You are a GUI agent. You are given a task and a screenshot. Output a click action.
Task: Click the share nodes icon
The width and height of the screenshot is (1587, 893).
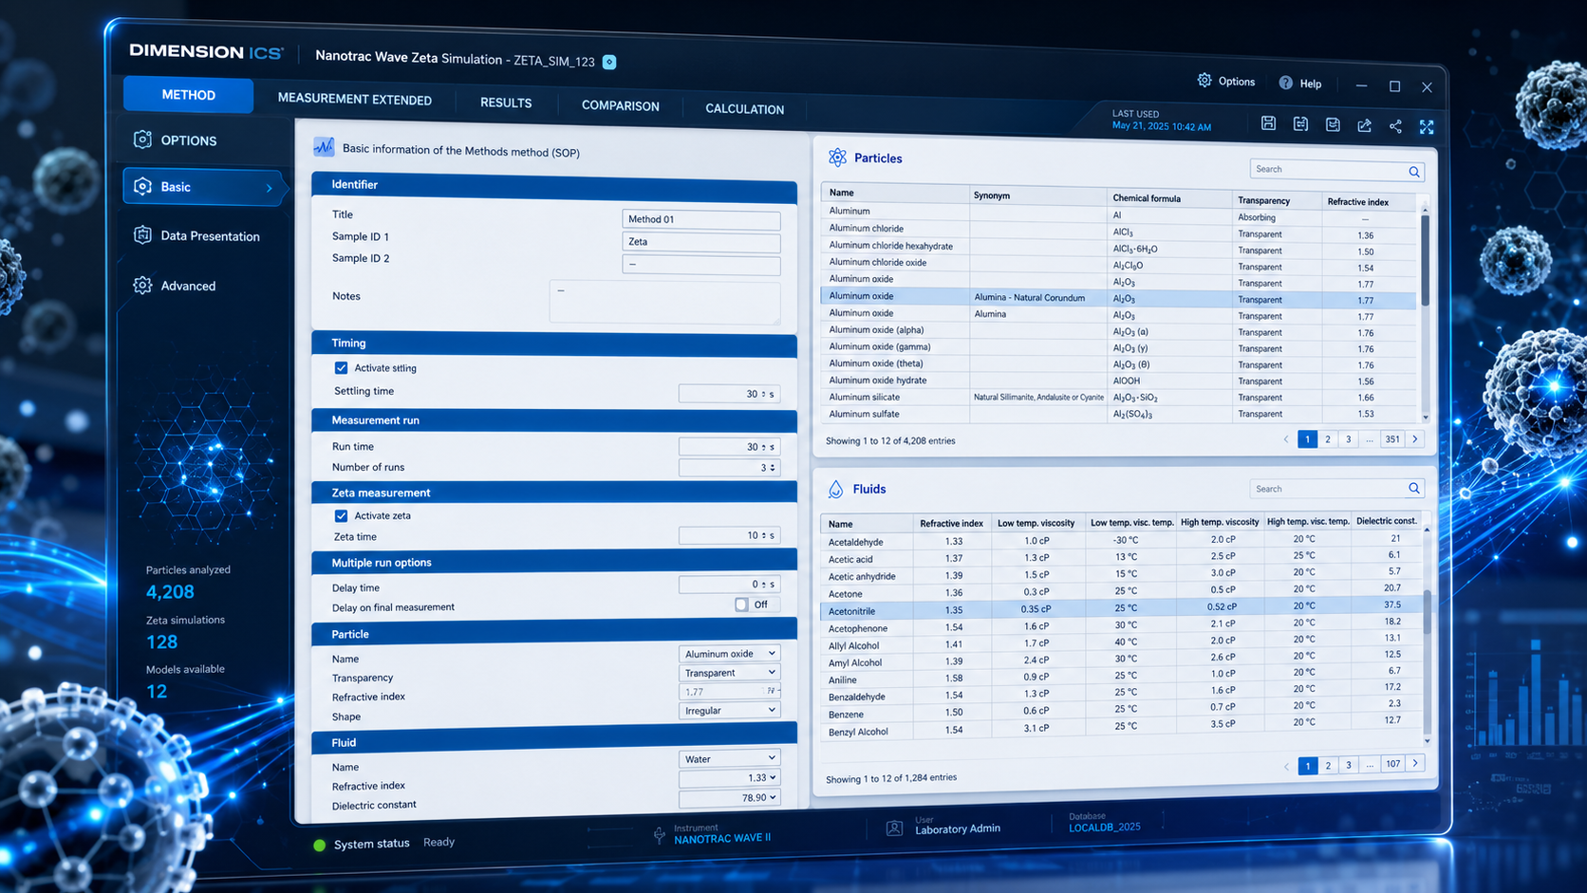tap(1395, 126)
